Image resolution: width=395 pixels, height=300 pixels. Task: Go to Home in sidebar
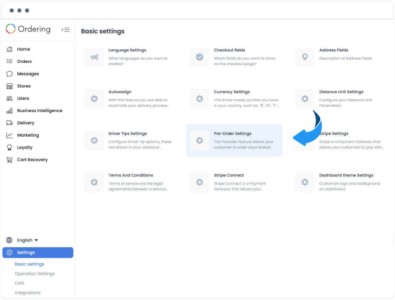pos(23,49)
